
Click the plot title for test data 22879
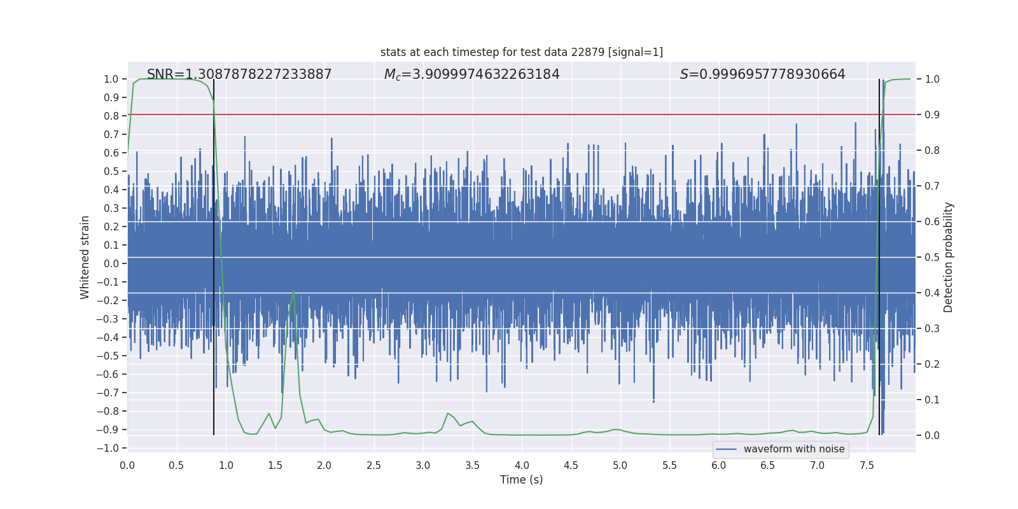[x=521, y=52]
